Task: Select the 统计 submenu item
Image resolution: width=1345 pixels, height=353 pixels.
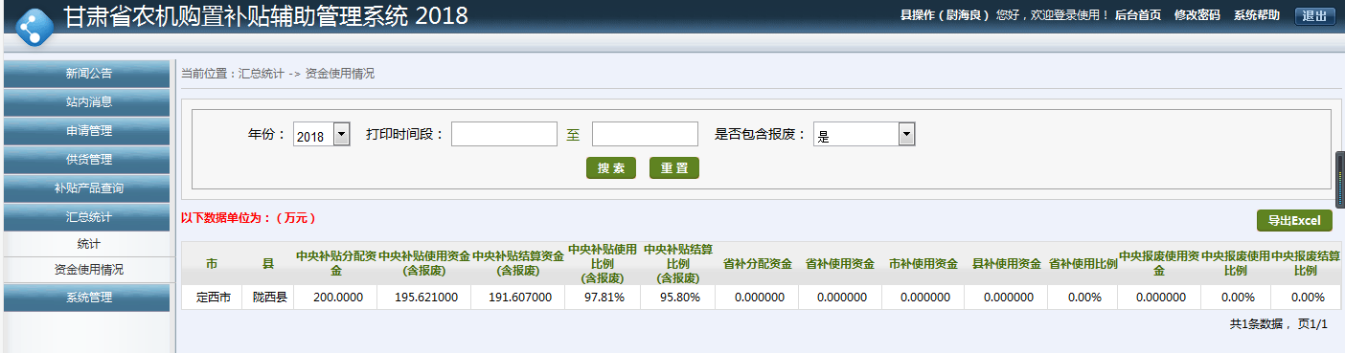Action: click(88, 244)
